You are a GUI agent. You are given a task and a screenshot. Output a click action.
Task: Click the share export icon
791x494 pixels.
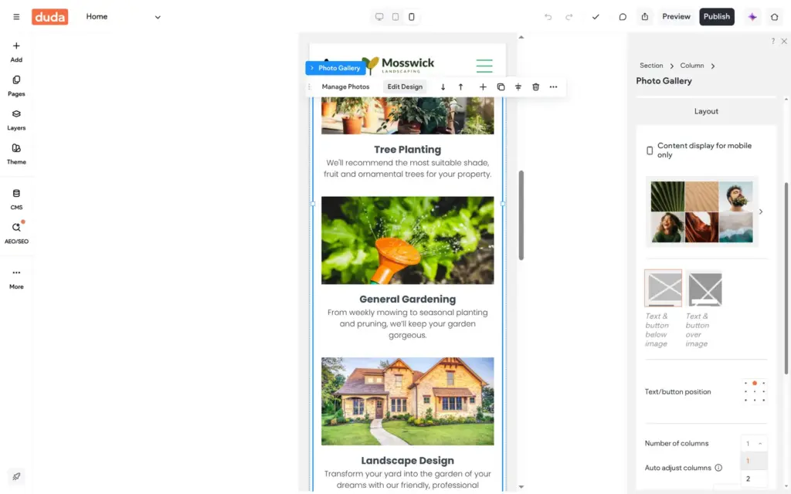pyautogui.click(x=645, y=17)
